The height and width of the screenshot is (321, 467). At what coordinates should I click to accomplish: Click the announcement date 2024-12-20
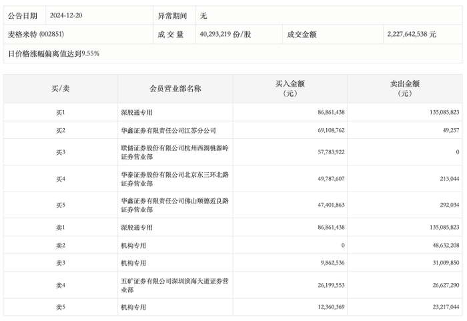[x=66, y=15]
